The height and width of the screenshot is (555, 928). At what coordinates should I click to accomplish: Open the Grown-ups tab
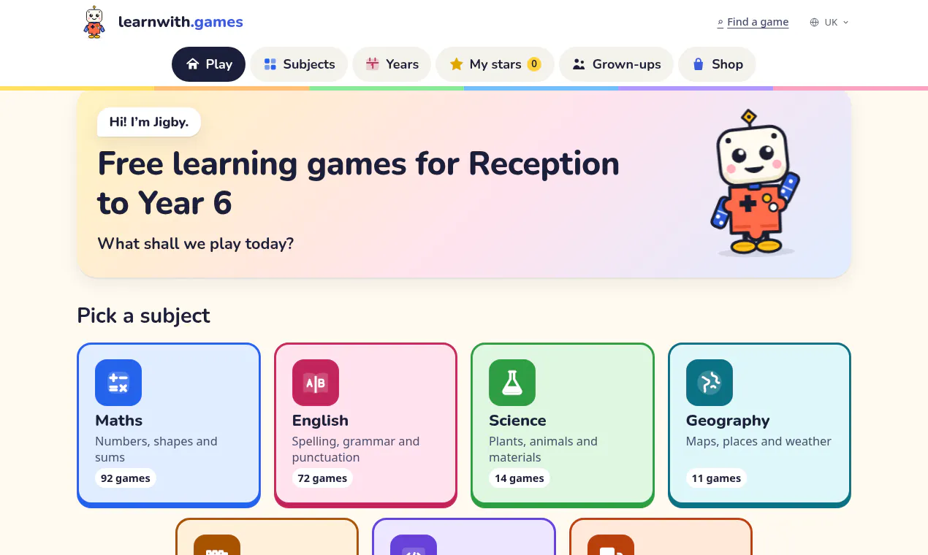617,64
